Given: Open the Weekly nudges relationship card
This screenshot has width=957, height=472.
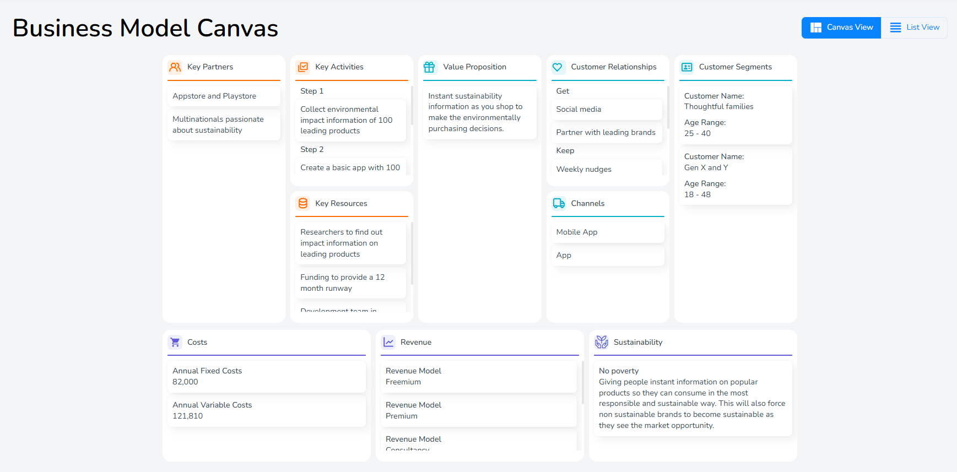Looking at the screenshot, I should tap(606, 169).
